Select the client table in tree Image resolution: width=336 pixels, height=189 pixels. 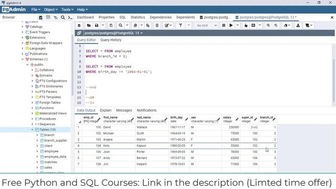[48, 146]
